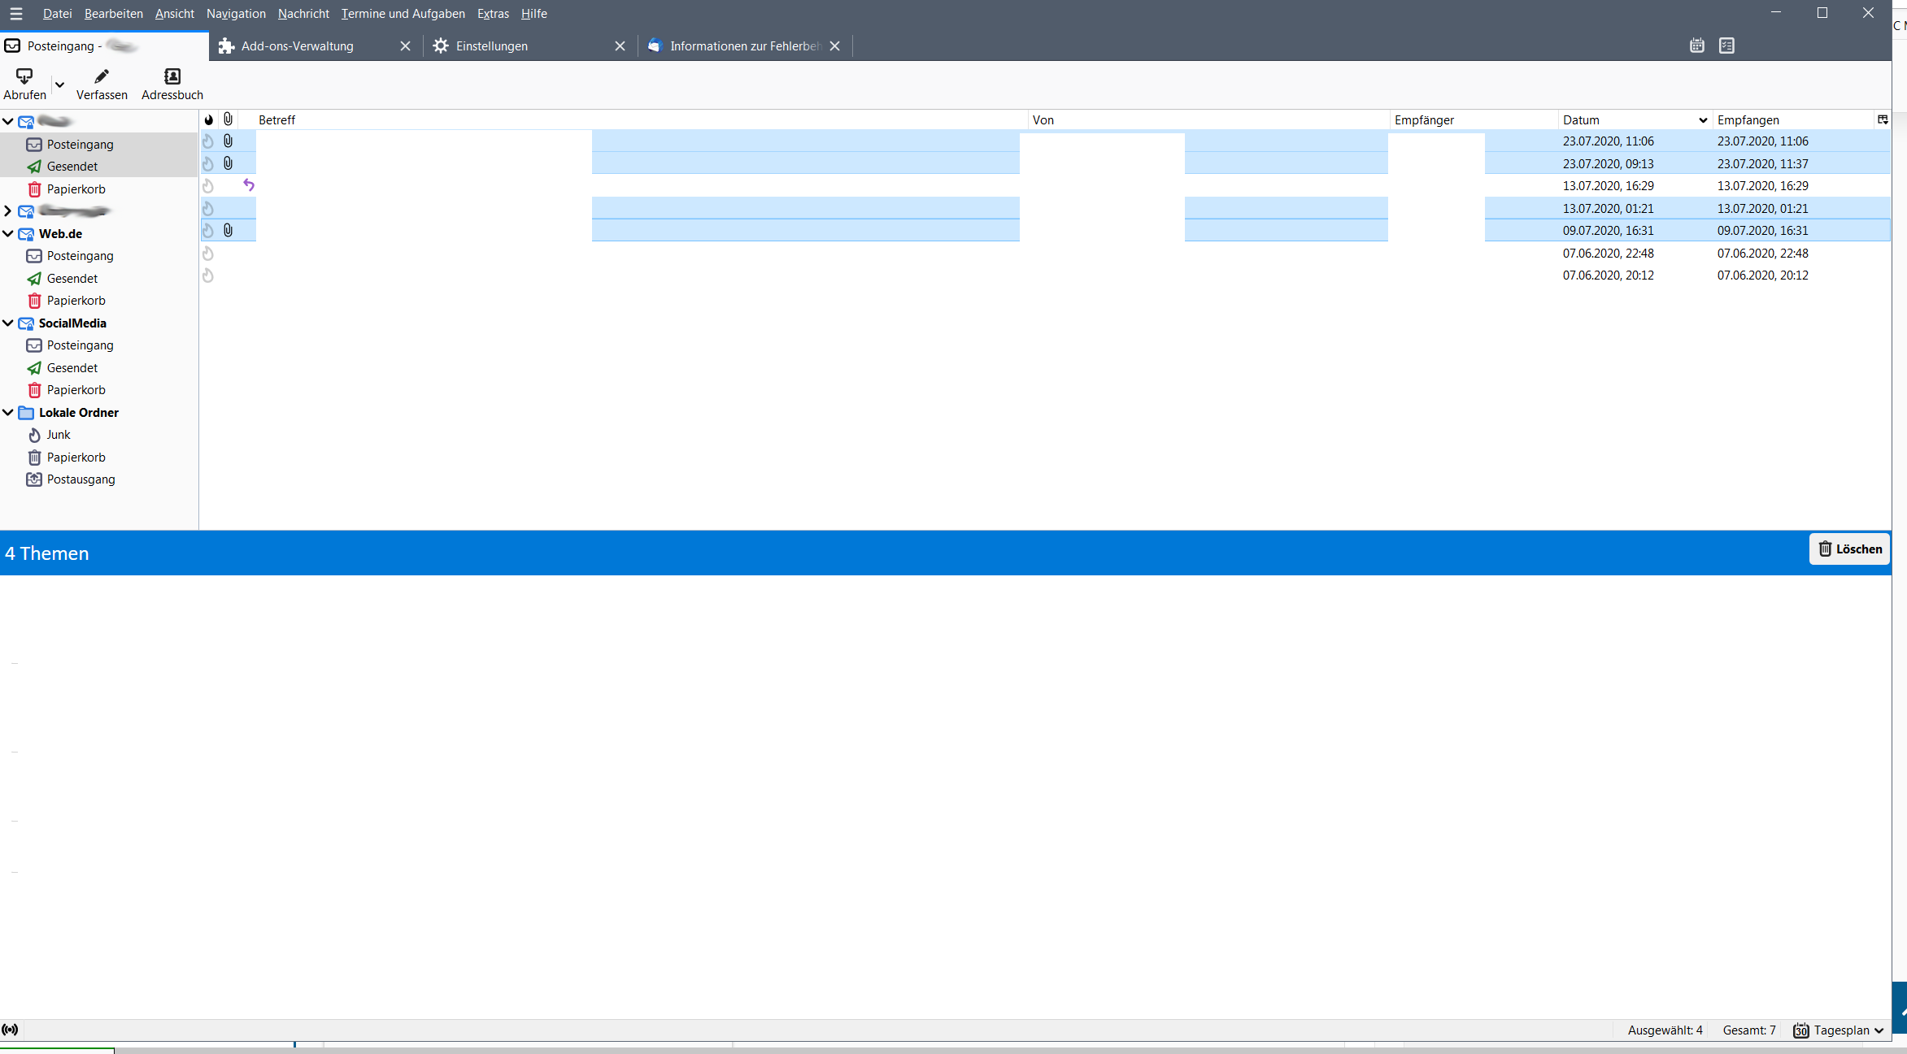The height and width of the screenshot is (1054, 1907).
Task: Open the hamburger app menu
Action: tap(15, 14)
